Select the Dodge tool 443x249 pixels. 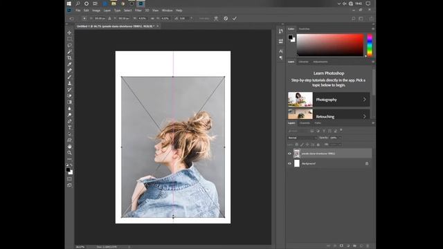[x=69, y=115]
